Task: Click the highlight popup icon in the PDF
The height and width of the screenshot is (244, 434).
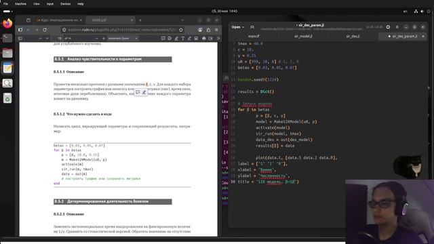Action: [x=144, y=92]
